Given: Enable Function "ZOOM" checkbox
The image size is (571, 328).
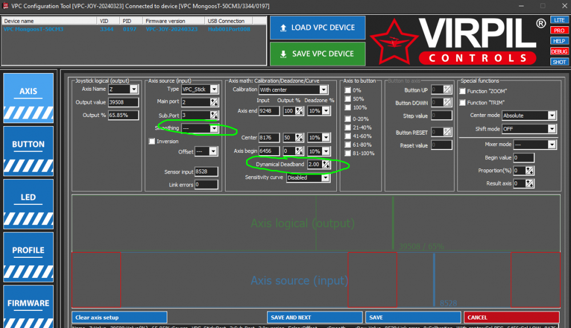Looking at the screenshot, I should point(463,91).
